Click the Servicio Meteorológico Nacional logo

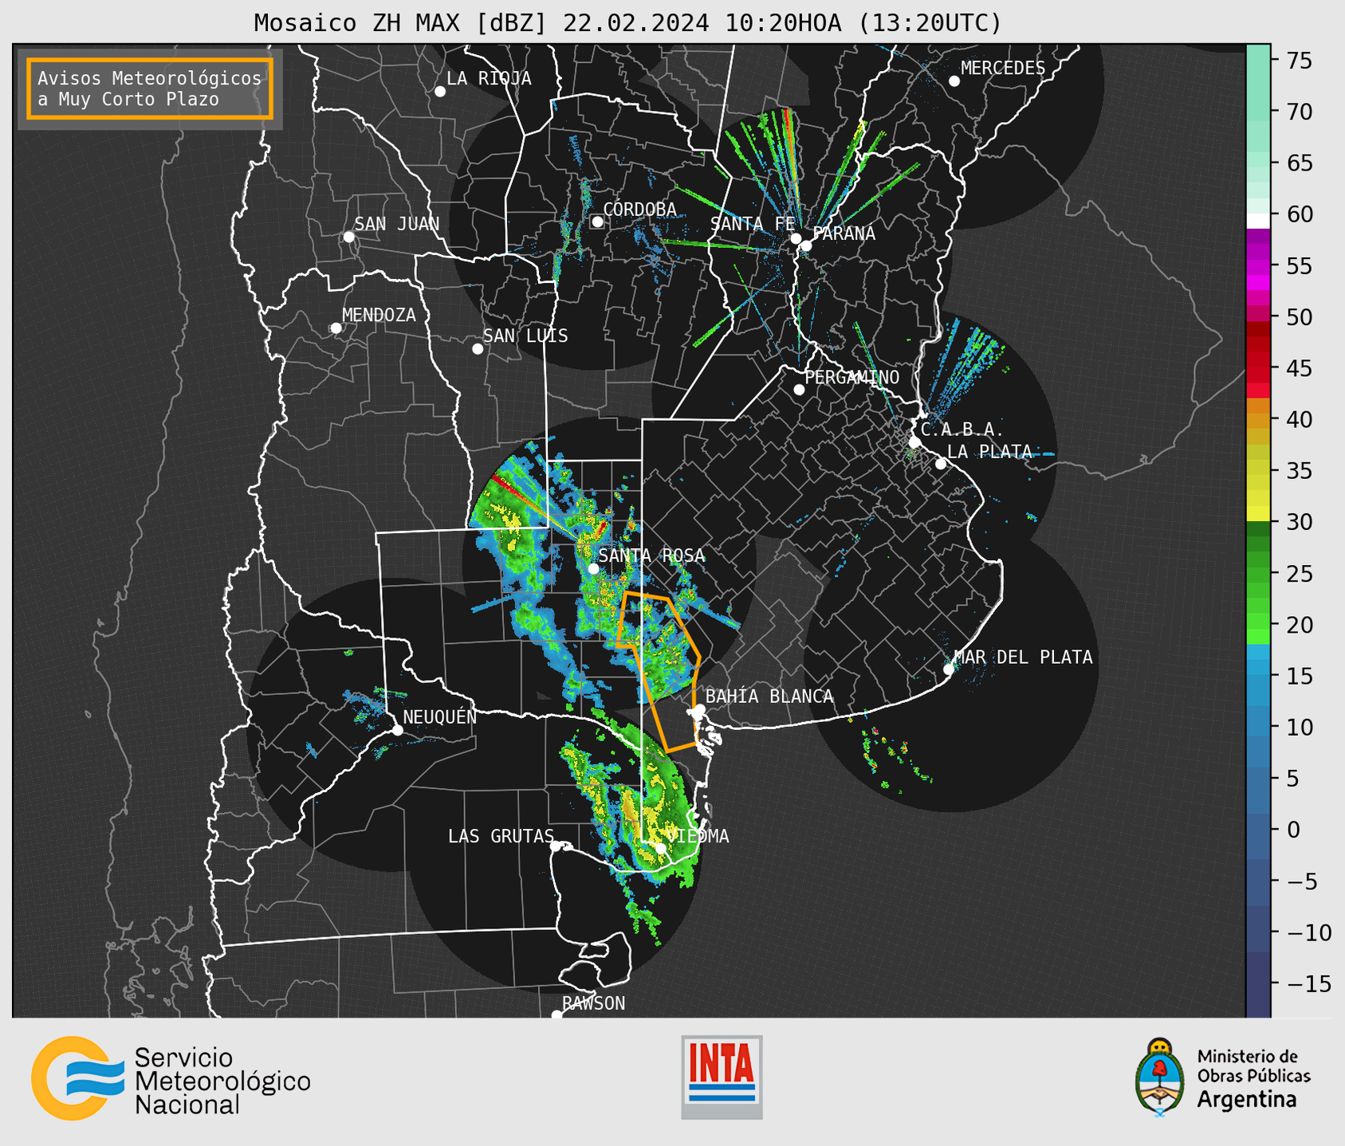(171, 1079)
